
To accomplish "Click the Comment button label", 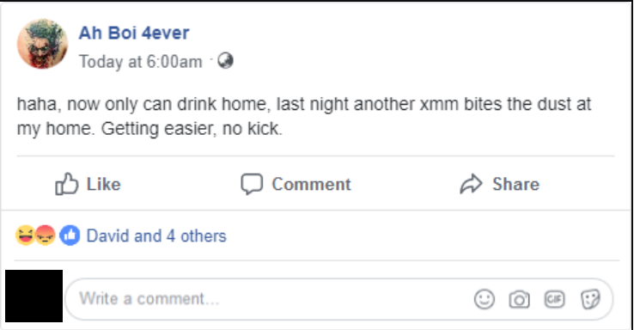I will pos(311,185).
